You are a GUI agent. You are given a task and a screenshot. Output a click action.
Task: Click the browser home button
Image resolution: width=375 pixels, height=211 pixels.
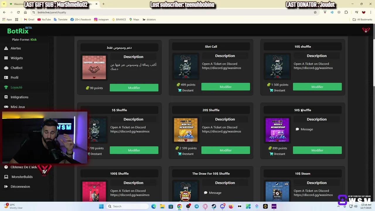point(25,12)
